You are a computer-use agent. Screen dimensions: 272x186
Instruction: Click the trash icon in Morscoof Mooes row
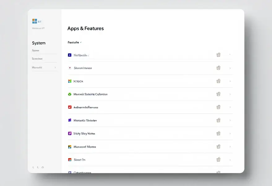(x=218, y=147)
